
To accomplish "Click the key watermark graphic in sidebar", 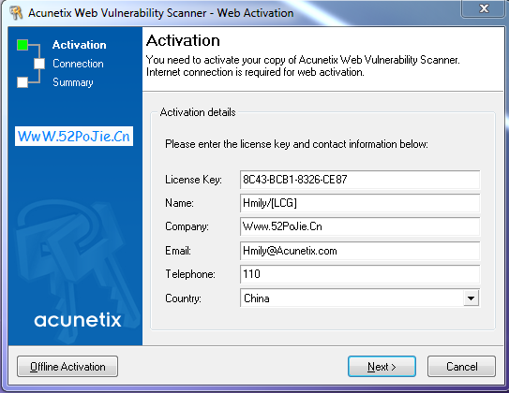I will coord(76,259).
